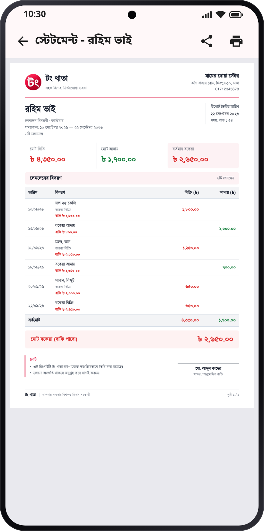Print the statement using printer icon
This screenshot has height=531, width=264.
click(x=236, y=41)
